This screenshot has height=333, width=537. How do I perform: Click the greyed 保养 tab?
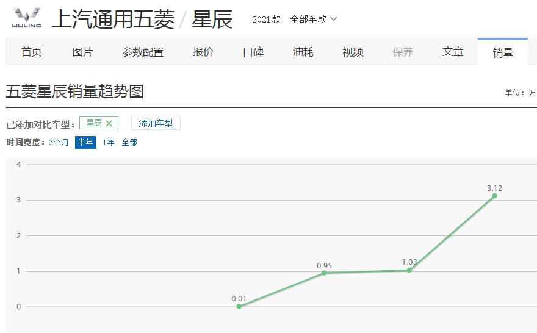pyautogui.click(x=403, y=52)
